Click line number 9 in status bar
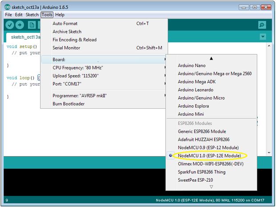Image resolution: width=276 pixels, height=207 pixels. (x=7, y=200)
